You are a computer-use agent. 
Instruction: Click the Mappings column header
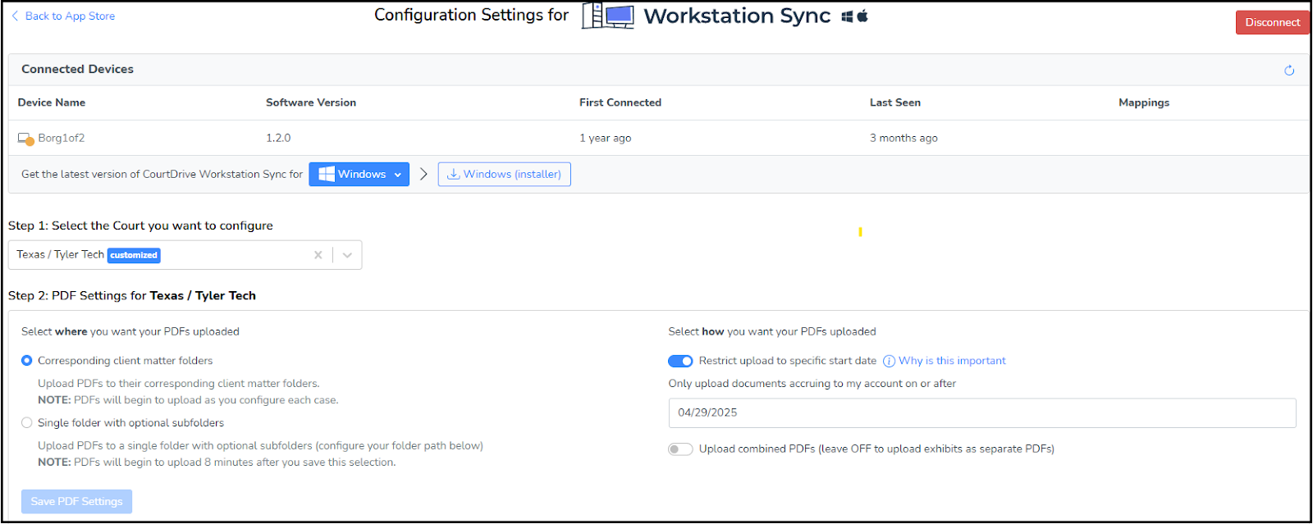(1144, 103)
